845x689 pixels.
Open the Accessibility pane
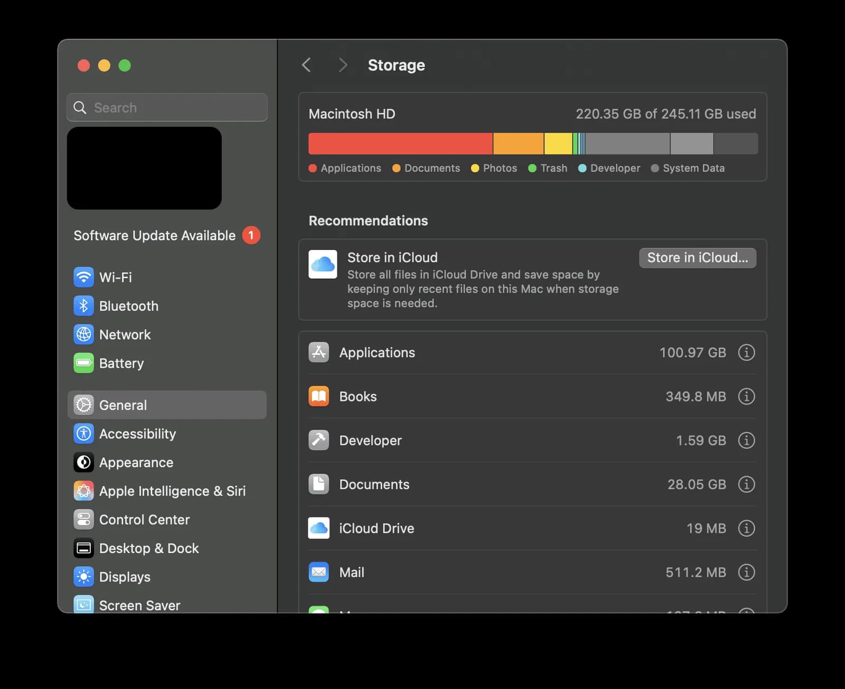click(x=167, y=434)
